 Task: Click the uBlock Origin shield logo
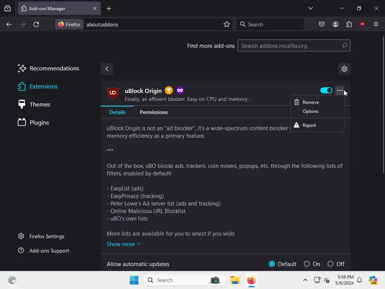[113, 93]
